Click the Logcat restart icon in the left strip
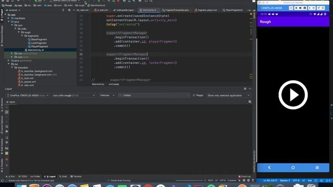 [x=7, y=138]
